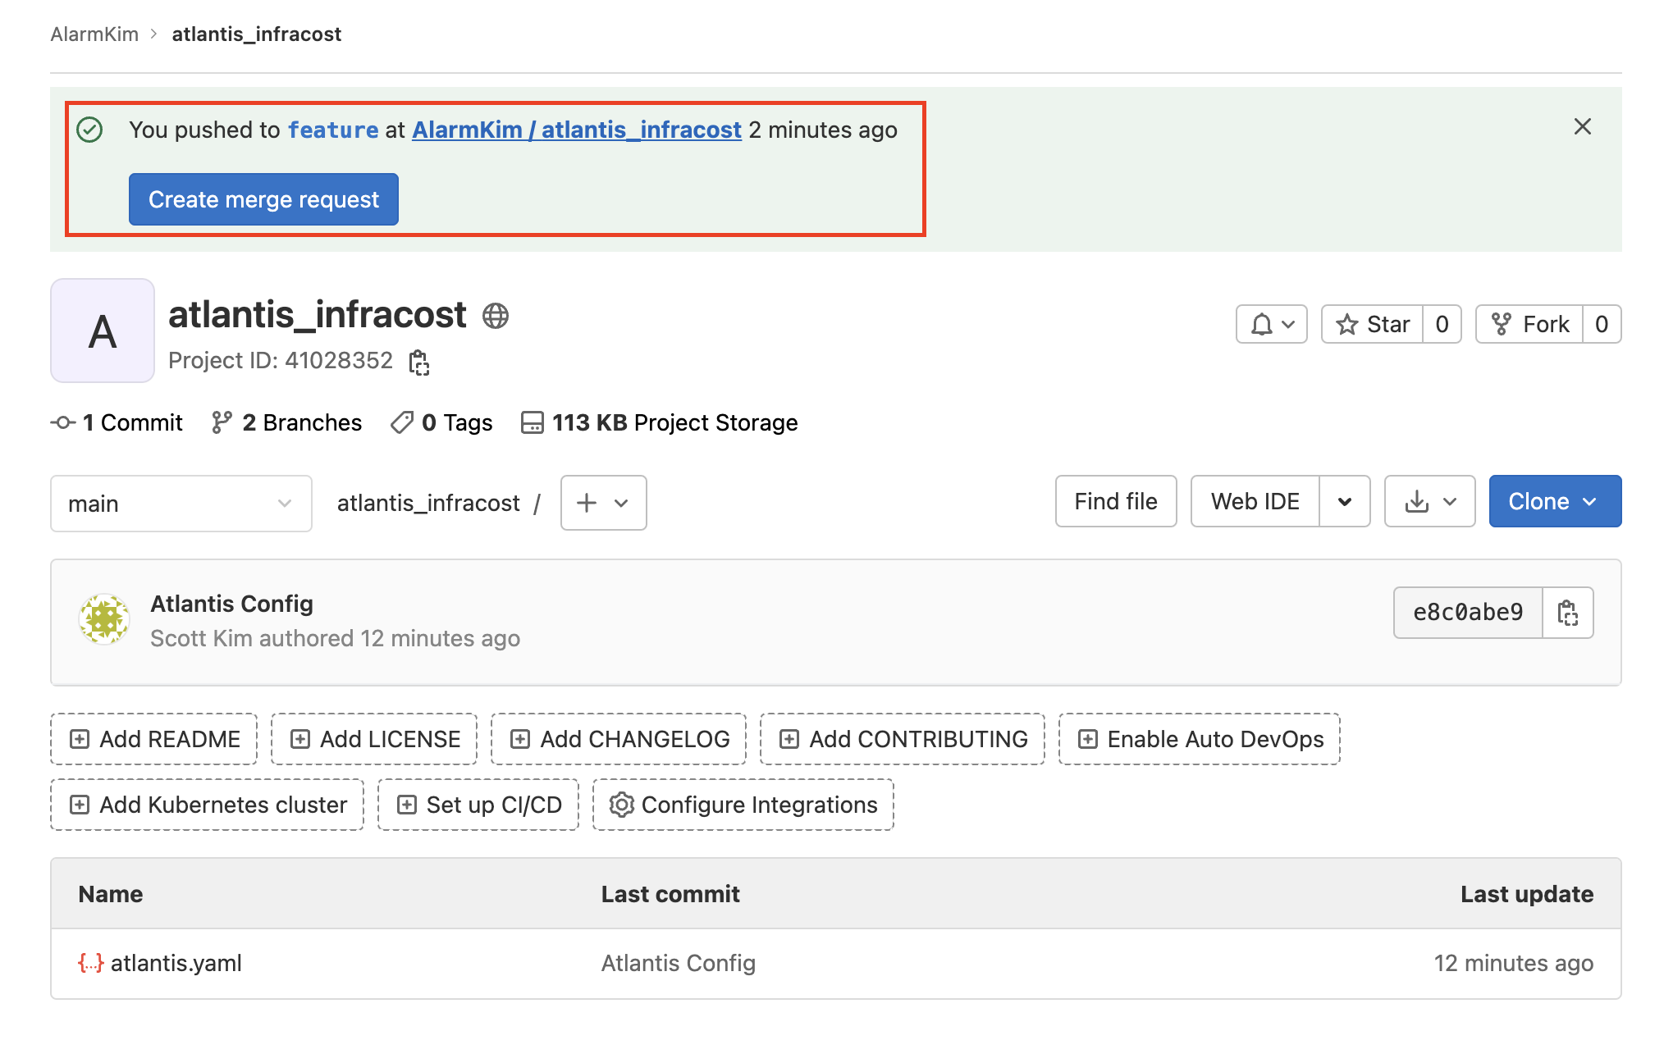Click Find file button

coord(1115,502)
